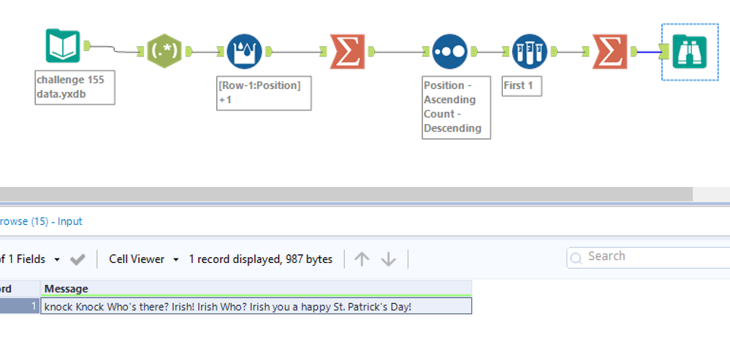Go to previous record with up arrow

click(x=362, y=259)
